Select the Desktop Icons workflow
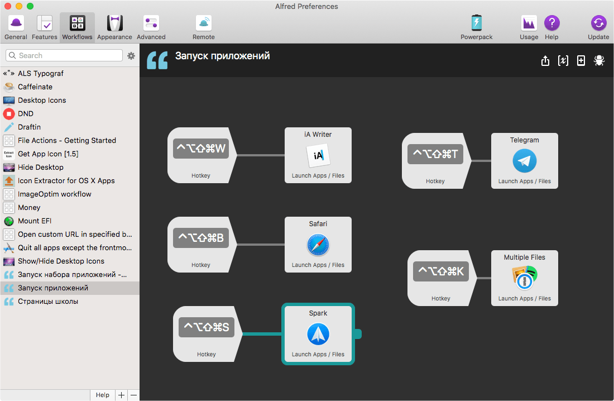 (x=70, y=100)
